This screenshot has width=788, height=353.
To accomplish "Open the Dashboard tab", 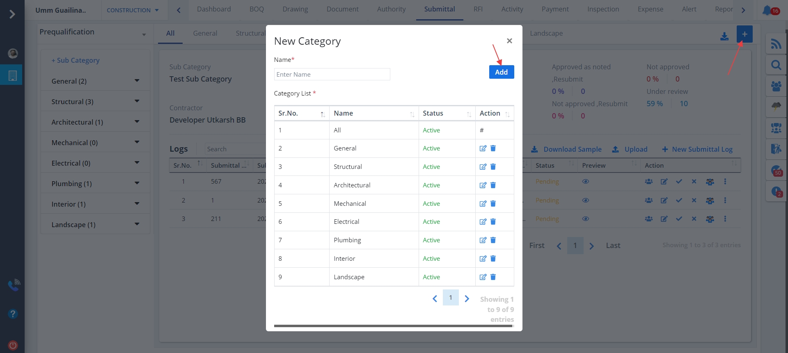I will pos(213,9).
